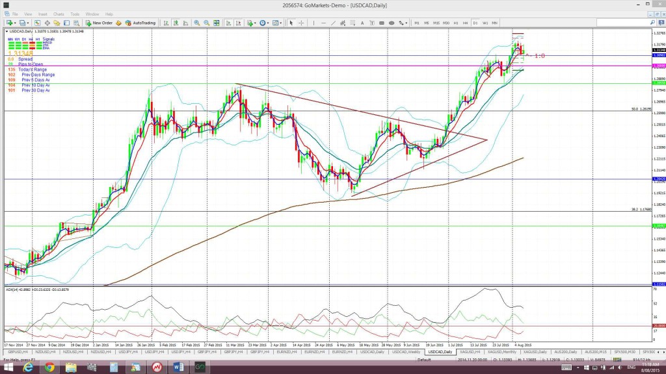Switch chart to W1 timeframe
This screenshot has height=374, width=666.
pos(485,23)
